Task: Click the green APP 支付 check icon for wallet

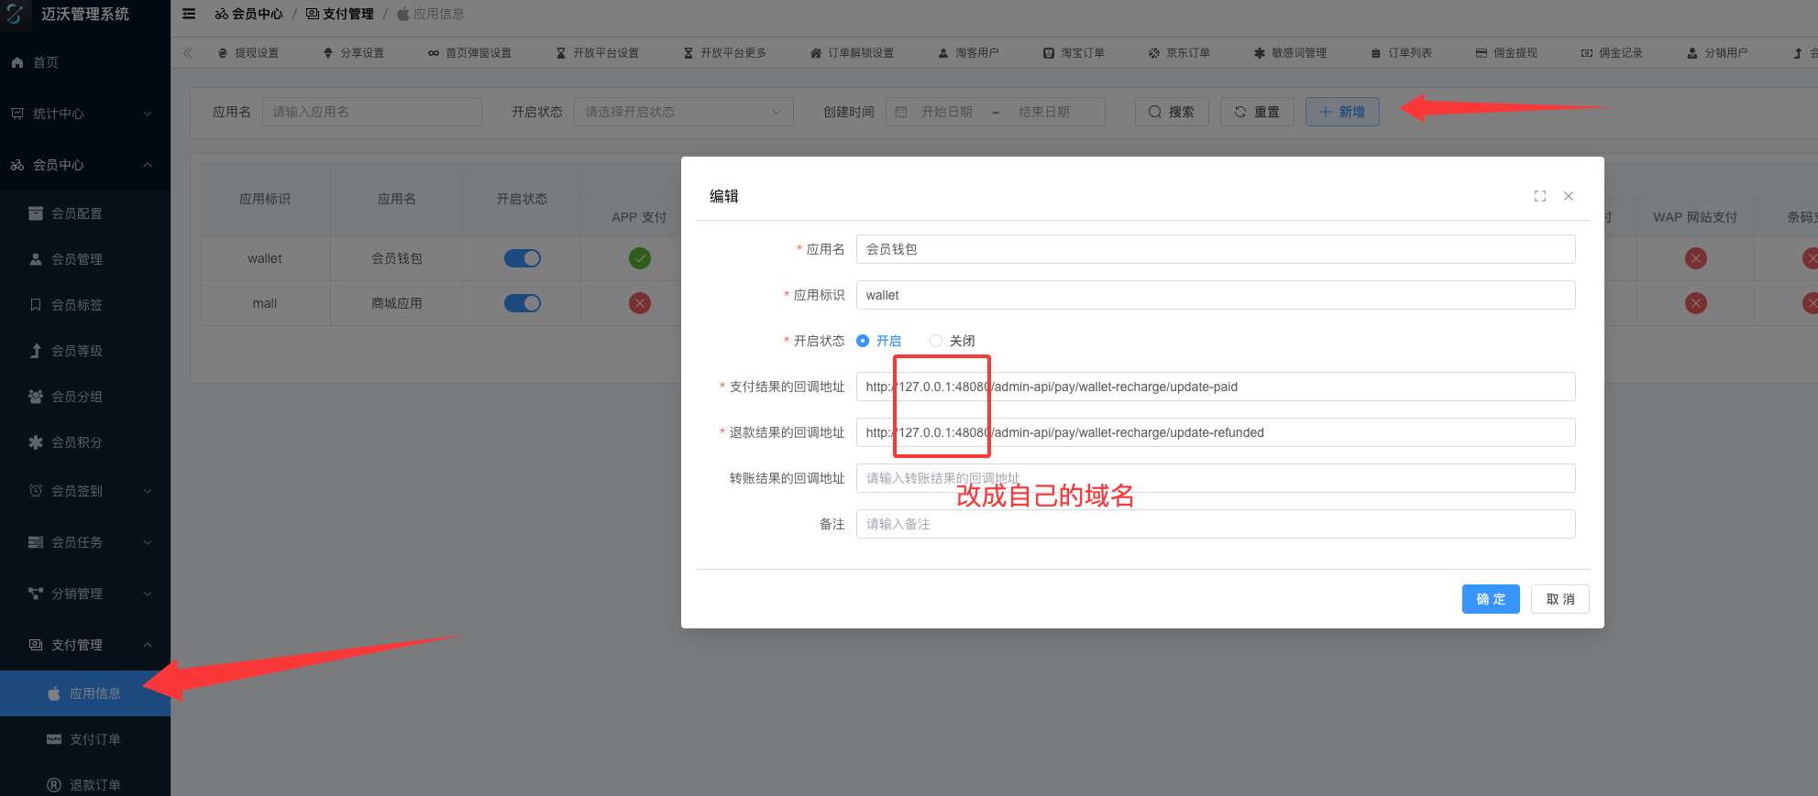Action: click(640, 258)
